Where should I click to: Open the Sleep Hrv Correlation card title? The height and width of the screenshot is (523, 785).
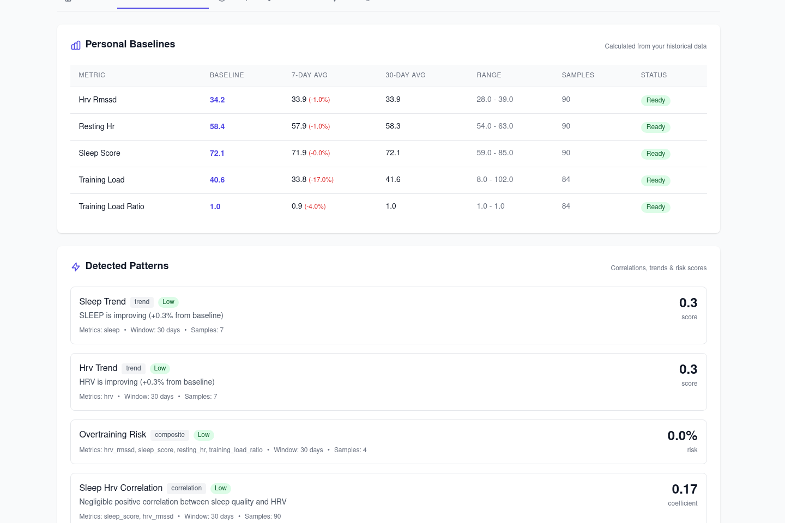click(120, 488)
